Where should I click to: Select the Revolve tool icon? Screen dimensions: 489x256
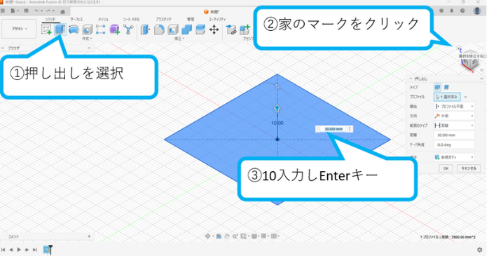(x=74, y=29)
